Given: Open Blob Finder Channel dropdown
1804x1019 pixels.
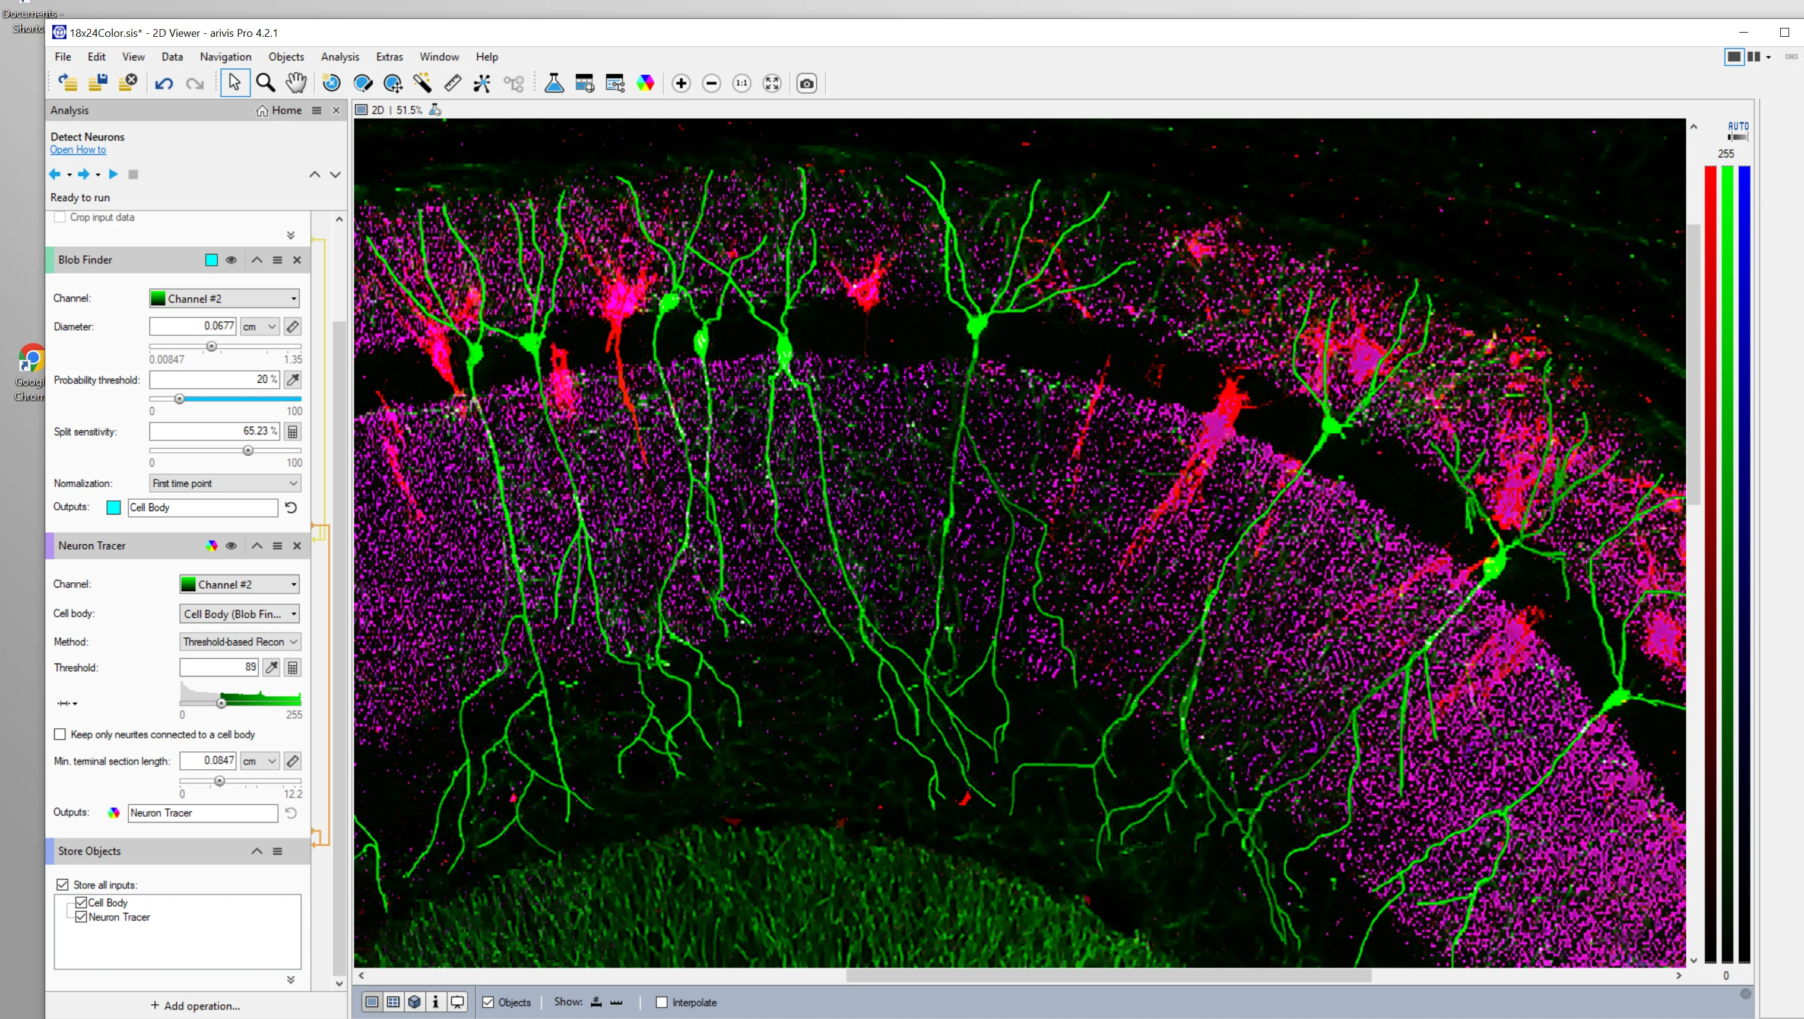Looking at the screenshot, I should (224, 299).
